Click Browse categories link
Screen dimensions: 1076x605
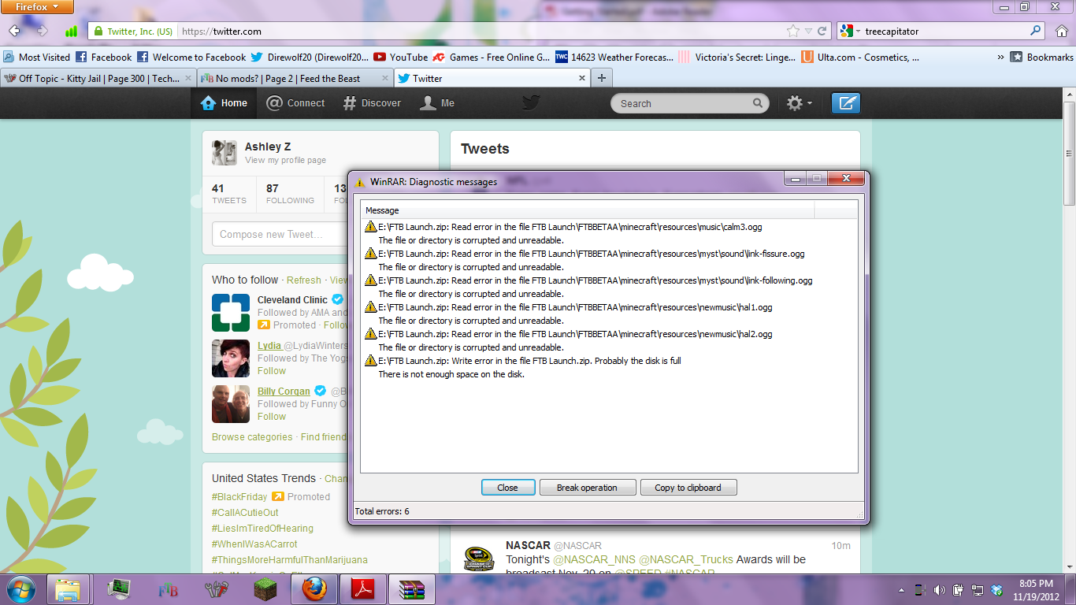pos(252,436)
